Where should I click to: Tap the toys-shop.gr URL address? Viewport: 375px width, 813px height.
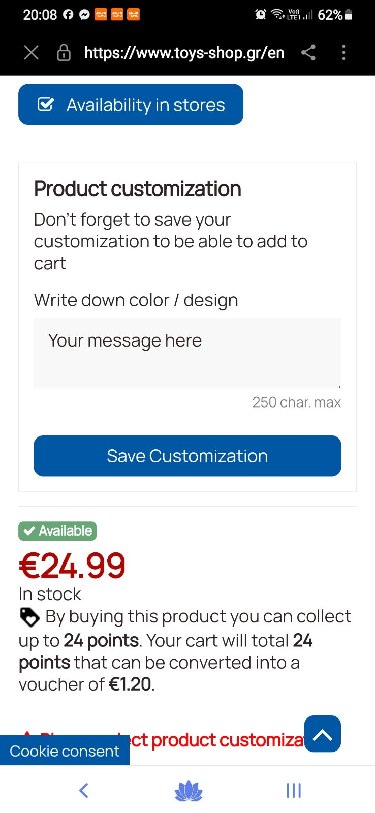[x=184, y=52]
